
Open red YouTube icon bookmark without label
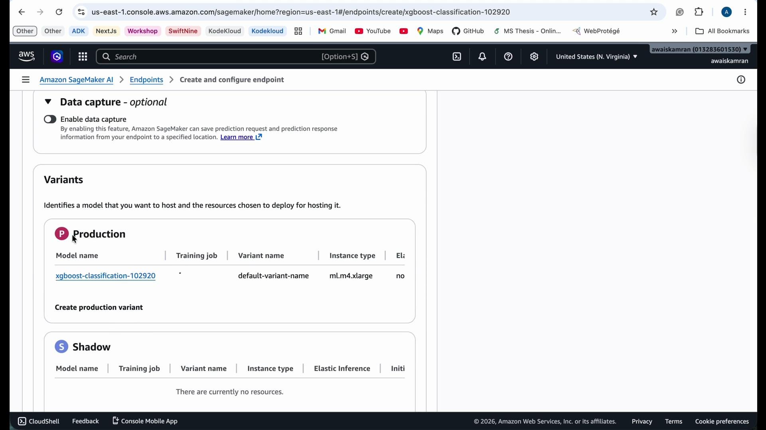point(404,31)
